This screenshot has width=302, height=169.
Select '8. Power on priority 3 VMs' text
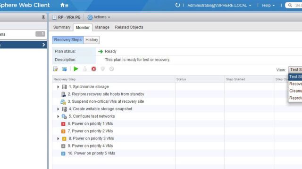point(91,138)
